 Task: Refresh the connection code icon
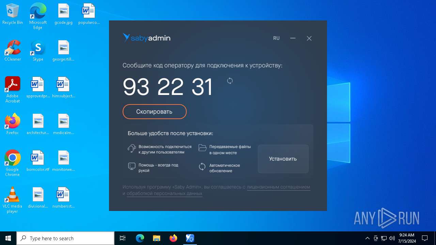pos(230,81)
